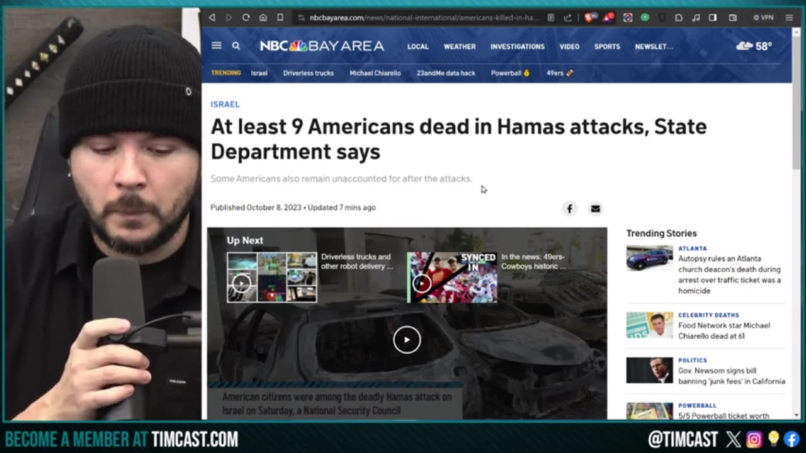The image size is (806, 453).
Task: Open trending topic Driverless trucks
Action: click(309, 73)
